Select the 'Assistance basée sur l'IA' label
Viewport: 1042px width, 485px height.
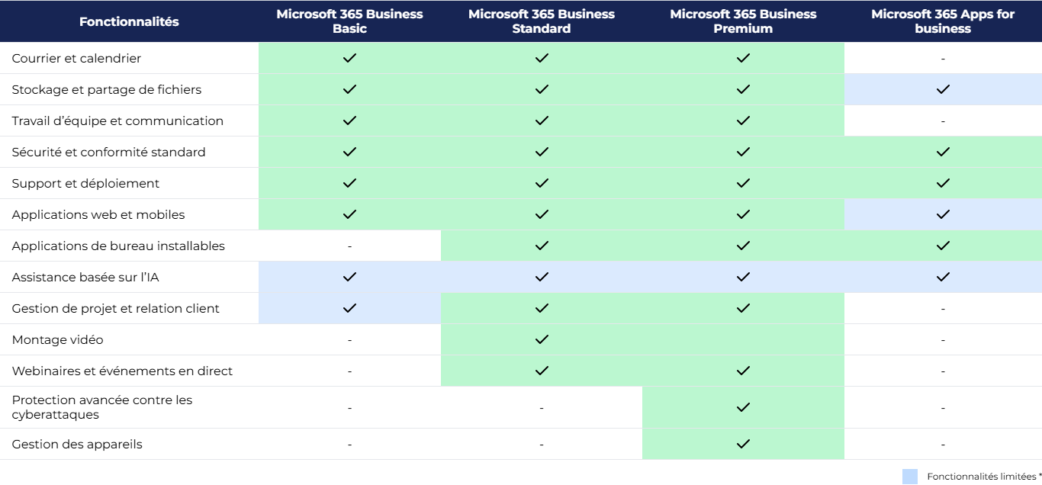[x=85, y=277]
